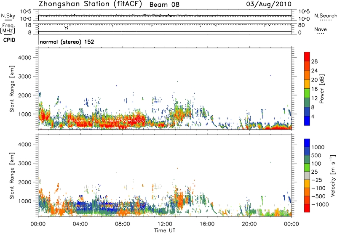Click the 'Slant Range [km]' label of power panel

pos(12,89)
